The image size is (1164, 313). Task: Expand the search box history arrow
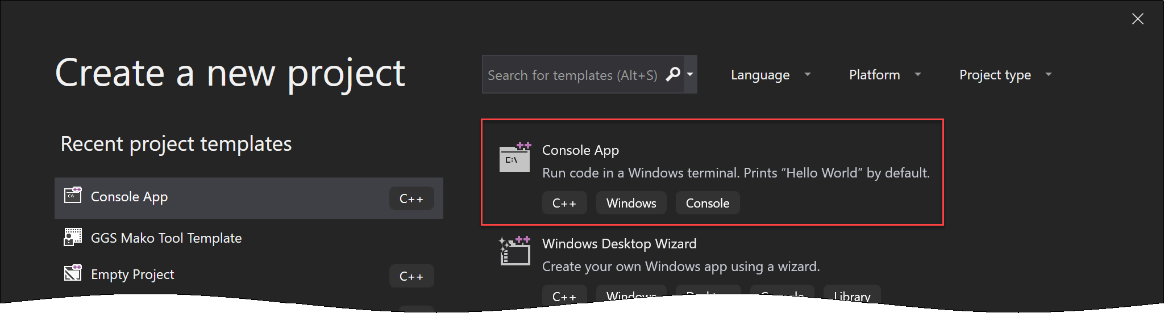690,74
